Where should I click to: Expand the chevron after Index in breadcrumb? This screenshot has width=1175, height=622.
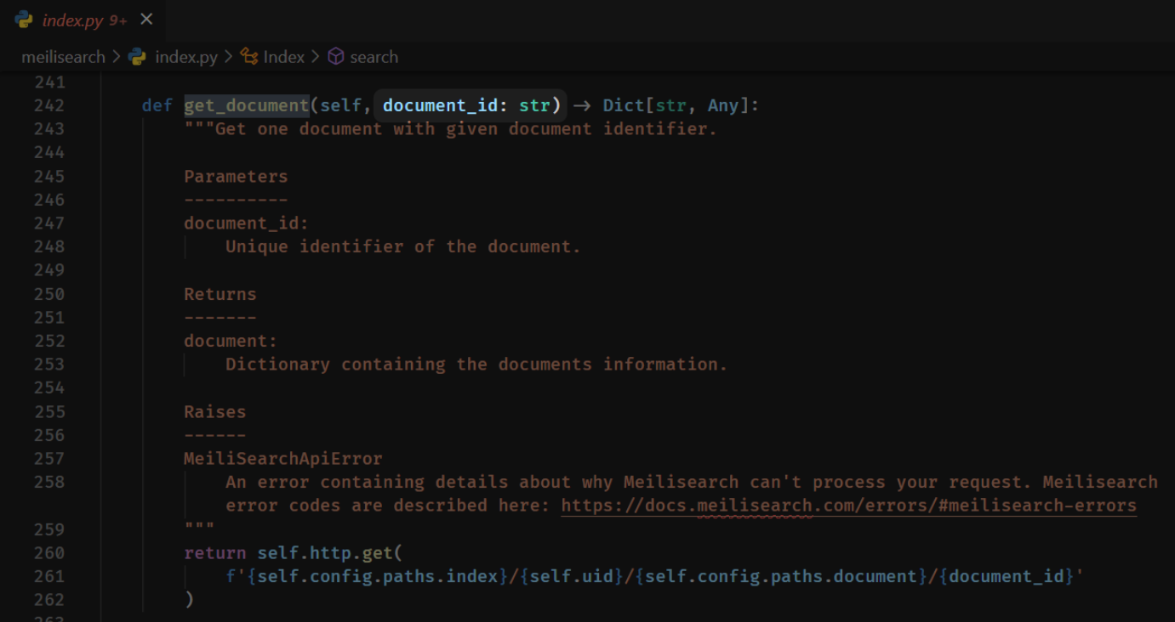(x=316, y=57)
